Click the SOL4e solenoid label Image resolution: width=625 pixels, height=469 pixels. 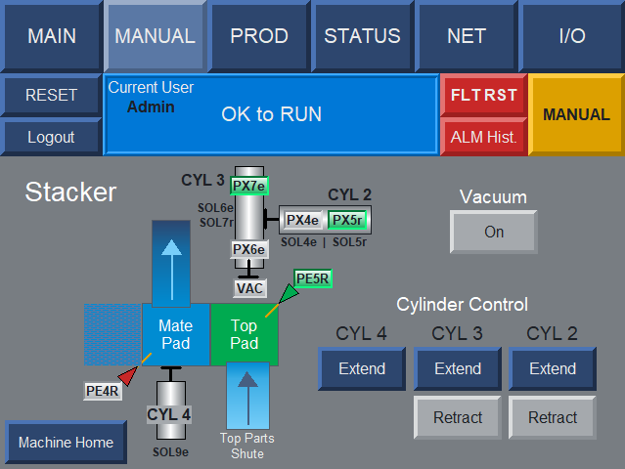click(x=299, y=242)
